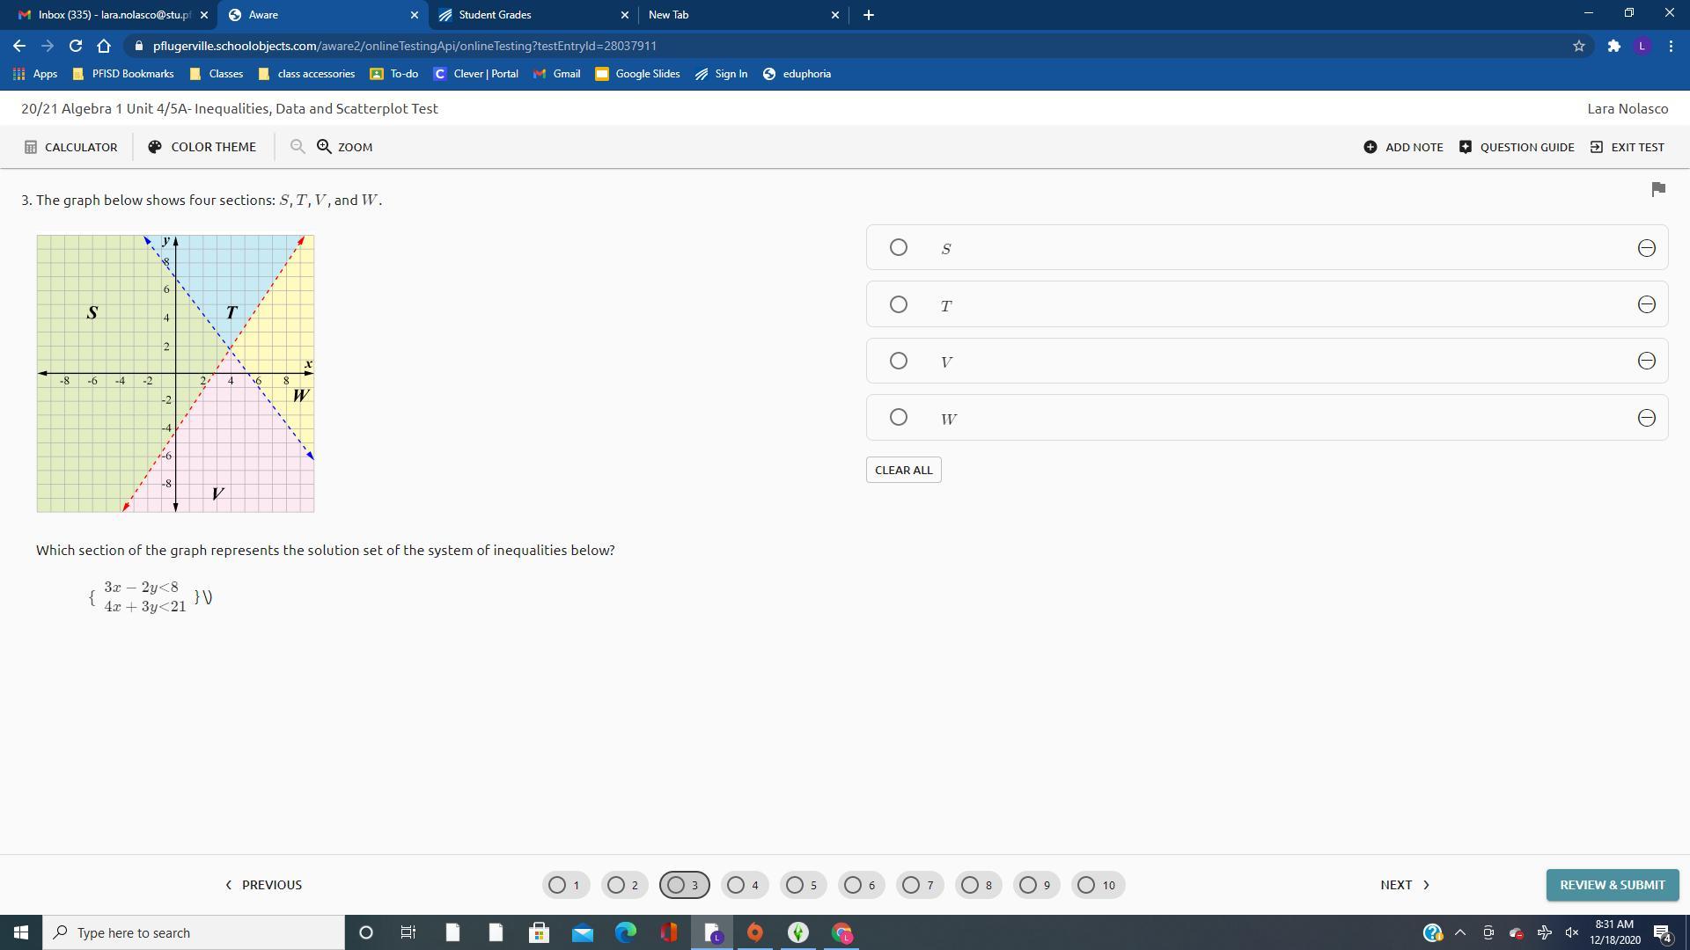Choose answer option V
The width and height of the screenshot is (1690, 950).
pos(898,361)
